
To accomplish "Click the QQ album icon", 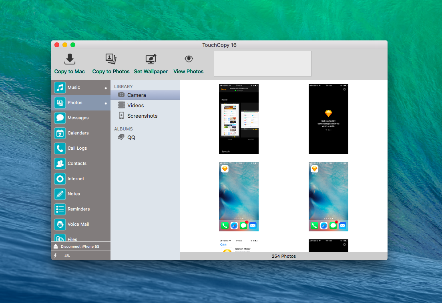I will click(x=121, y=137).
